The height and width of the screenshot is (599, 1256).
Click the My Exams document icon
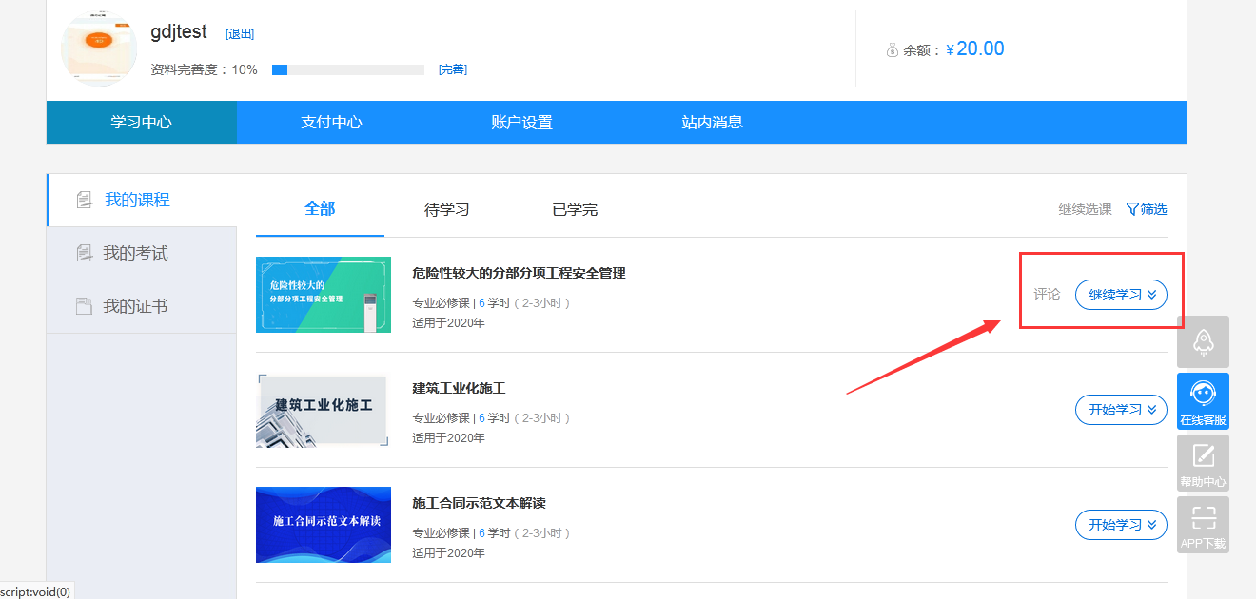(85, 253)
